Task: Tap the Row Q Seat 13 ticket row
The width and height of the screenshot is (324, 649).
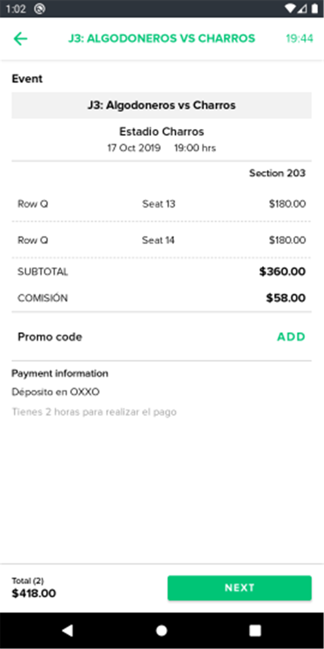Action: (x=162, y=204)
